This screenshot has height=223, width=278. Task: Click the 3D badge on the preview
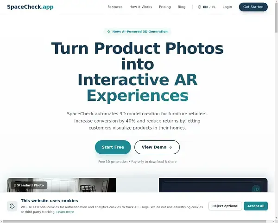point(255,189)
